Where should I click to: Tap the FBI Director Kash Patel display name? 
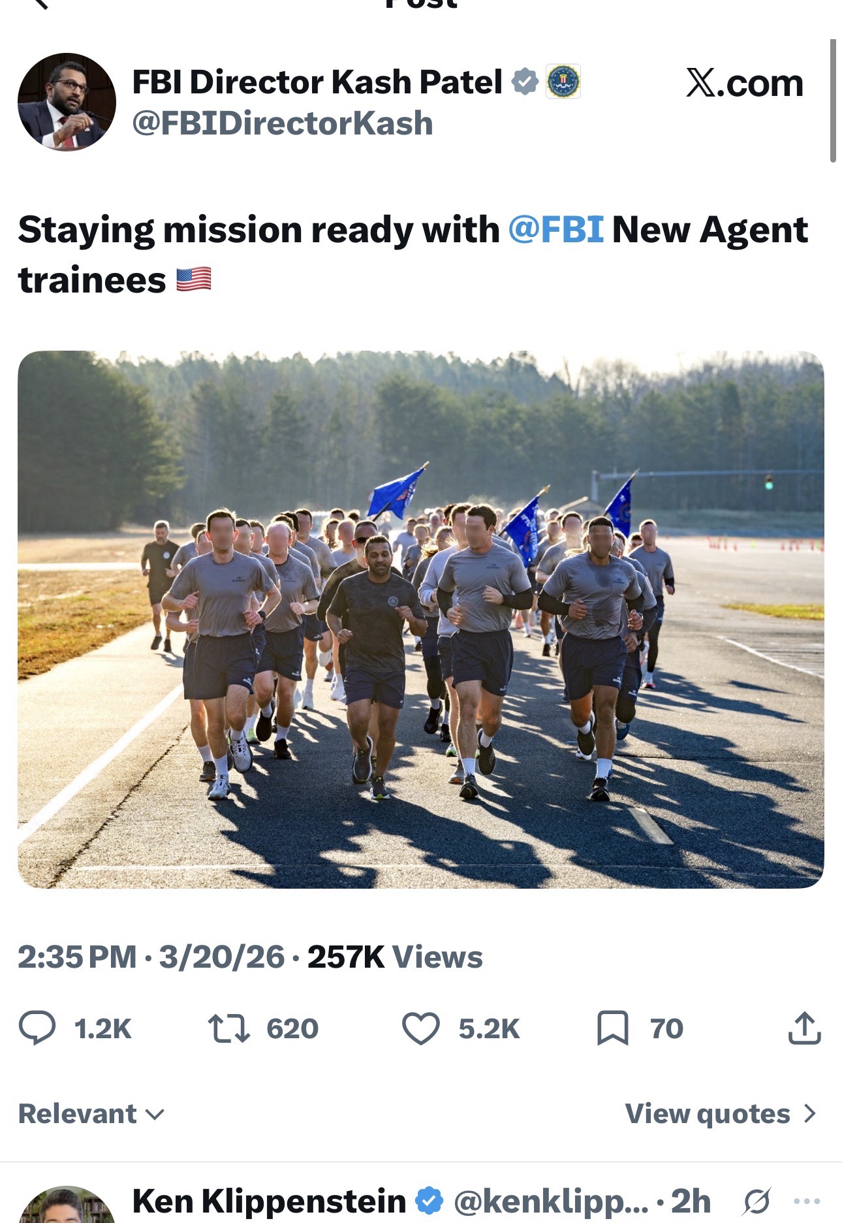(x=317, y=82)
